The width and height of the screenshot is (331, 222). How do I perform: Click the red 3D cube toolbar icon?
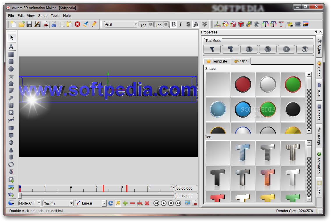(x=241, y=24)
